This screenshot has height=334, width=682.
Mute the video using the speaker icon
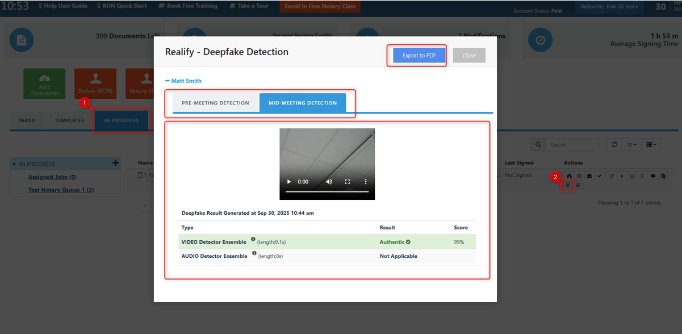click(x=329, y=182)
